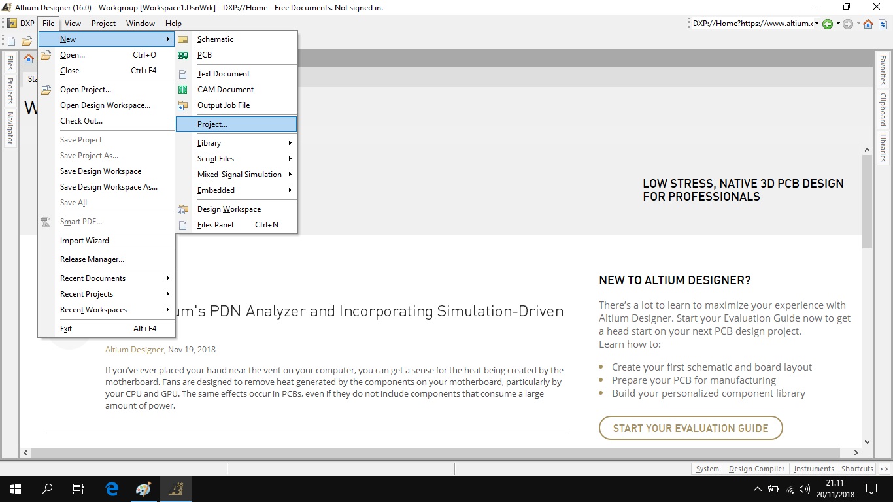The image size is (893, 502).
Task: Choose Release Manager... menu item
Action: [106, 259]
